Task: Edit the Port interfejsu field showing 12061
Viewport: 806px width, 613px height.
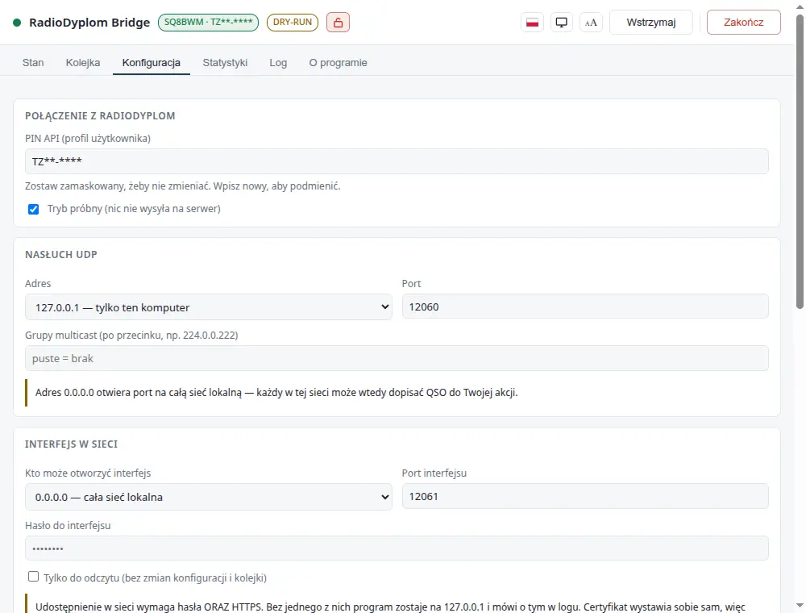Action: tap(585, 496)
